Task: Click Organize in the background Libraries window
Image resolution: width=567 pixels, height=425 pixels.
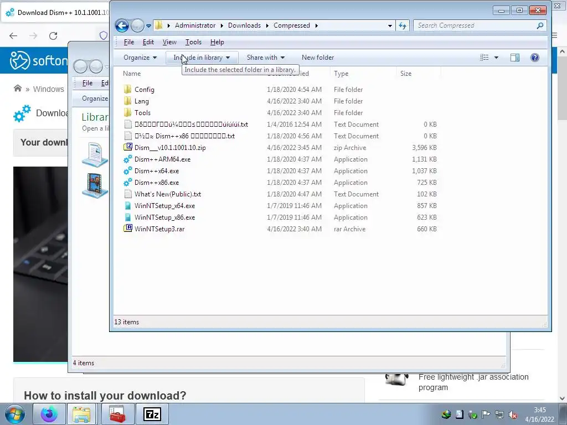Action: pyautogui.click(x=95, y=99)
